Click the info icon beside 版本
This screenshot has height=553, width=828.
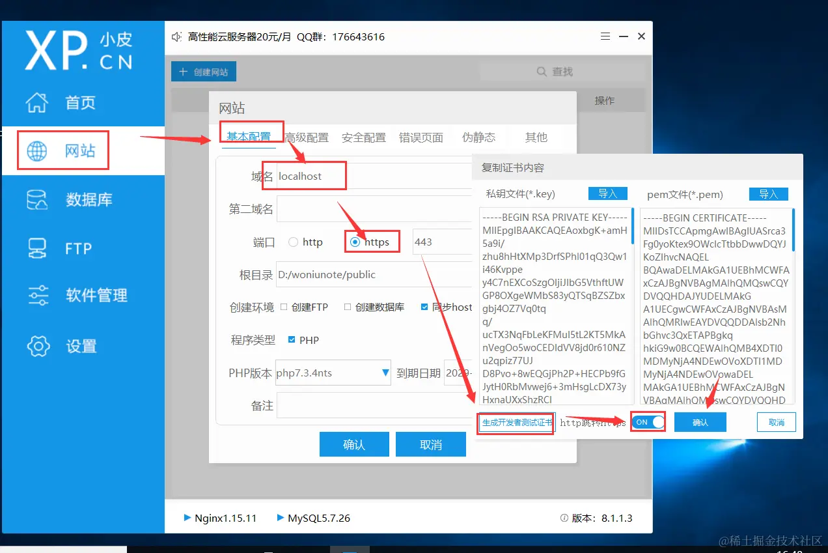564,518
